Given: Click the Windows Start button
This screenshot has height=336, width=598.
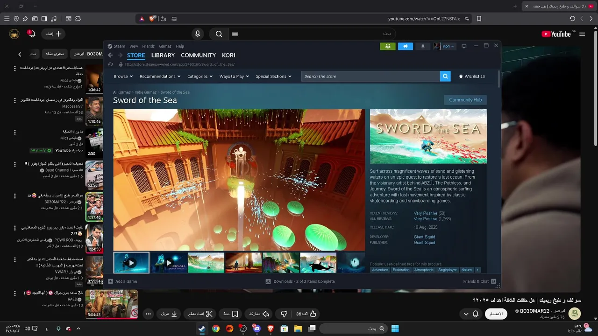Looking at the screenshot, I should click(395, 329).
